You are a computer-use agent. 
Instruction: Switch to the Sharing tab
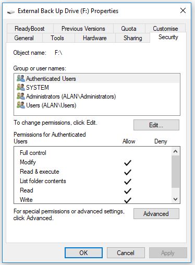tap(133, 38)
